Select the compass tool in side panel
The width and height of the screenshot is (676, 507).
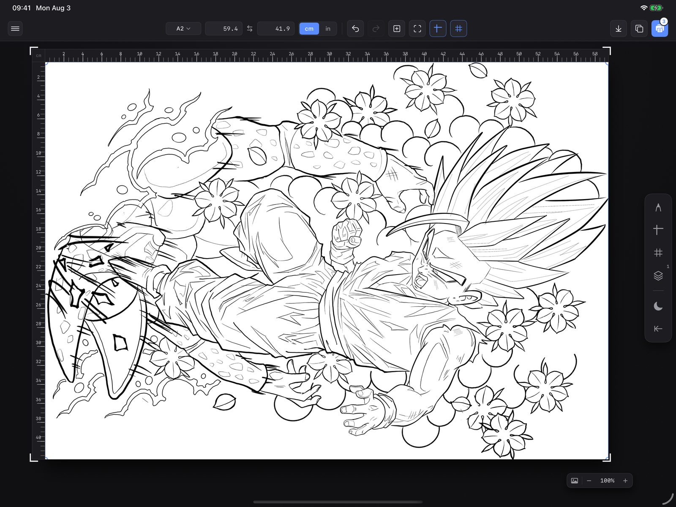[x=658, y=207]
